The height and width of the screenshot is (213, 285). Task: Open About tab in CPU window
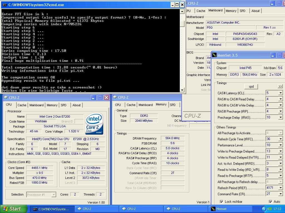point(77,105)
